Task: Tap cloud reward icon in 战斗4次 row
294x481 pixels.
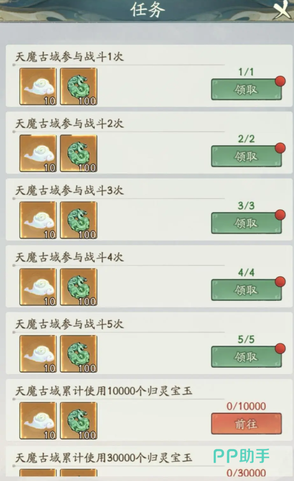Action: [x=38, y=287]
